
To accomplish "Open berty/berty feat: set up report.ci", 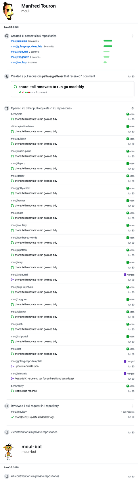I will point(26,391).
